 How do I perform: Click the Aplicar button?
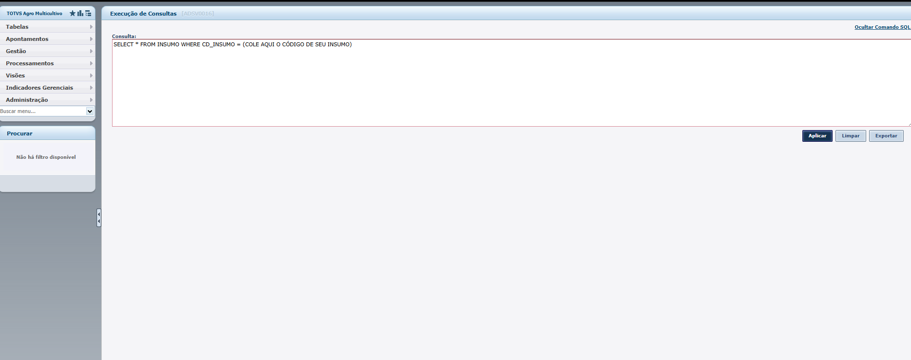tap(817, 136)
